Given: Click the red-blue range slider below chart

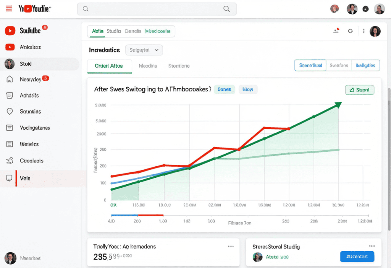Looking at the screenshot, I should tap(137, 215).
